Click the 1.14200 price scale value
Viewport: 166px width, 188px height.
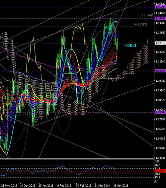pyautogui.click(x=160, y=23)
